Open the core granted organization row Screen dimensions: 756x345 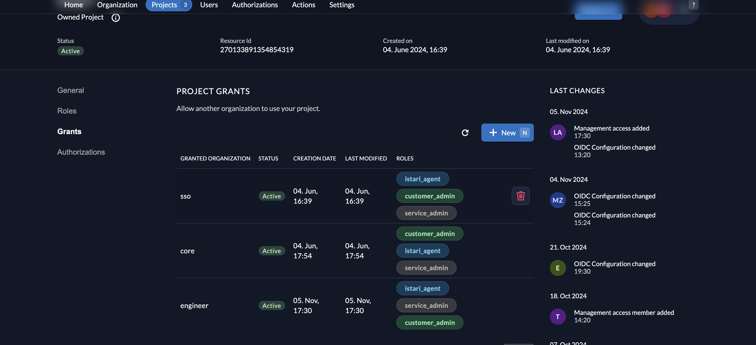(x=187, y=251)
